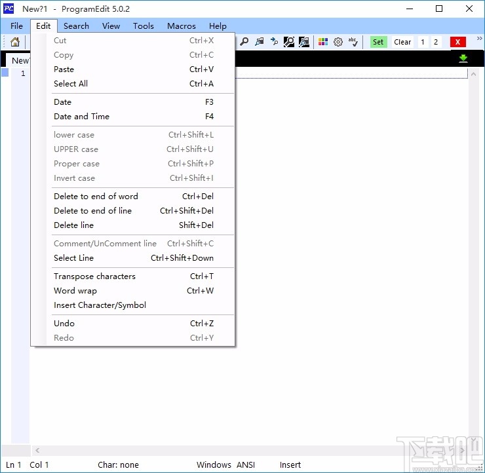Maximize the ProgramEdit window
485x473 pixels.
(439, 9)
